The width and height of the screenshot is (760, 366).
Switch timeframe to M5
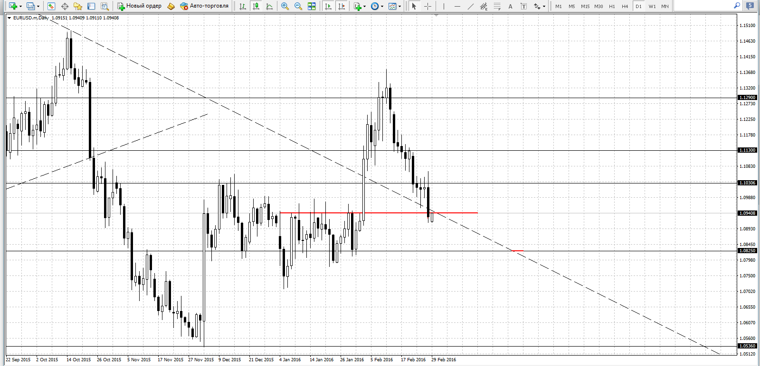click(x=571, y=6)
